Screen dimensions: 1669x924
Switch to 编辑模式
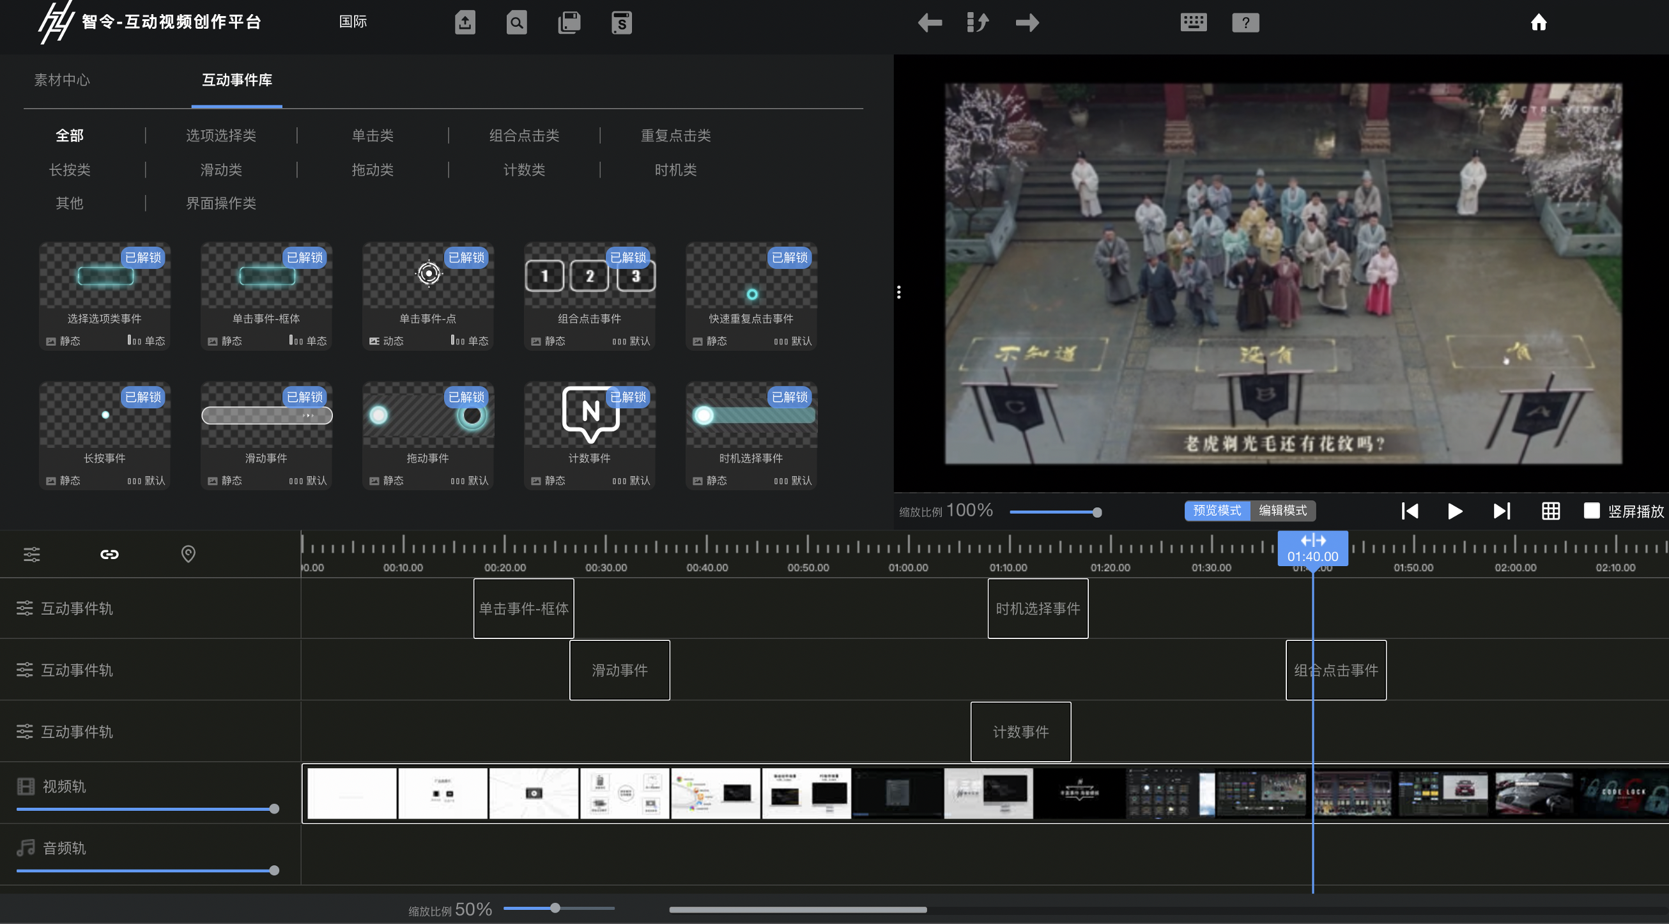pyautogui.click(x=1283, y=511)
